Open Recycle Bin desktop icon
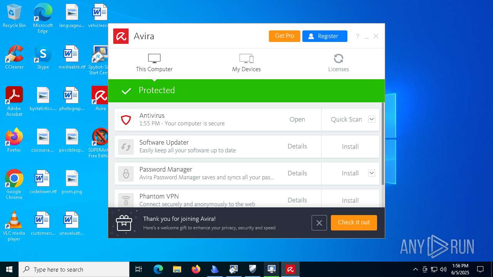The image size is (493, 277). (14, 17)
